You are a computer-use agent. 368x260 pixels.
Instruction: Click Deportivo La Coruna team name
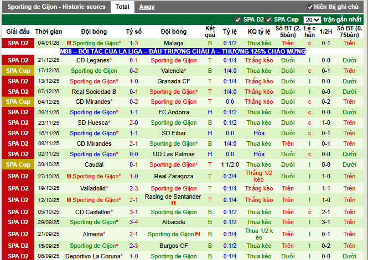94,256
